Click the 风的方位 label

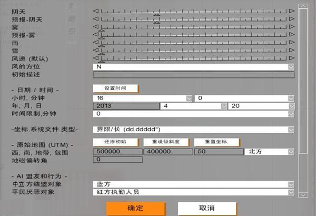(x=26, y=66)
